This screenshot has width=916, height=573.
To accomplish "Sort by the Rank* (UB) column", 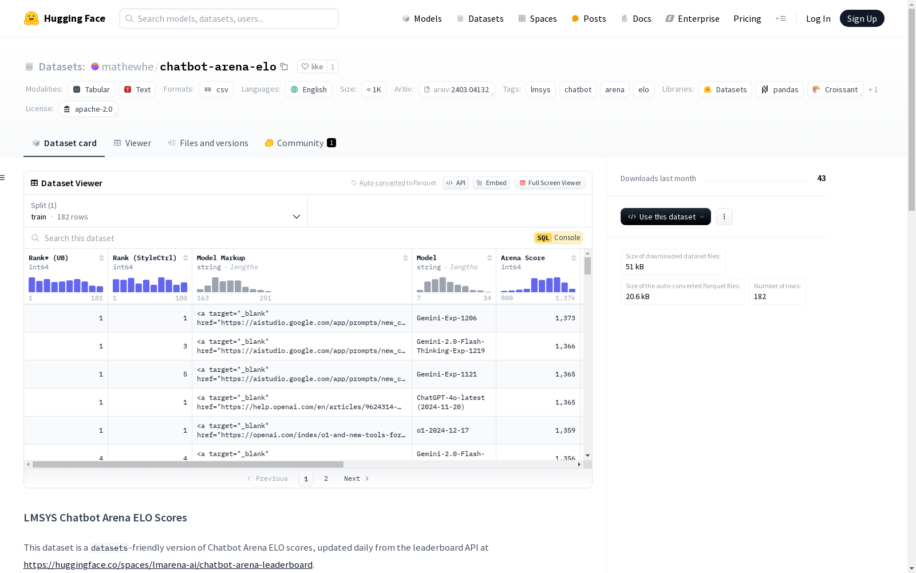I will point(101,258).
